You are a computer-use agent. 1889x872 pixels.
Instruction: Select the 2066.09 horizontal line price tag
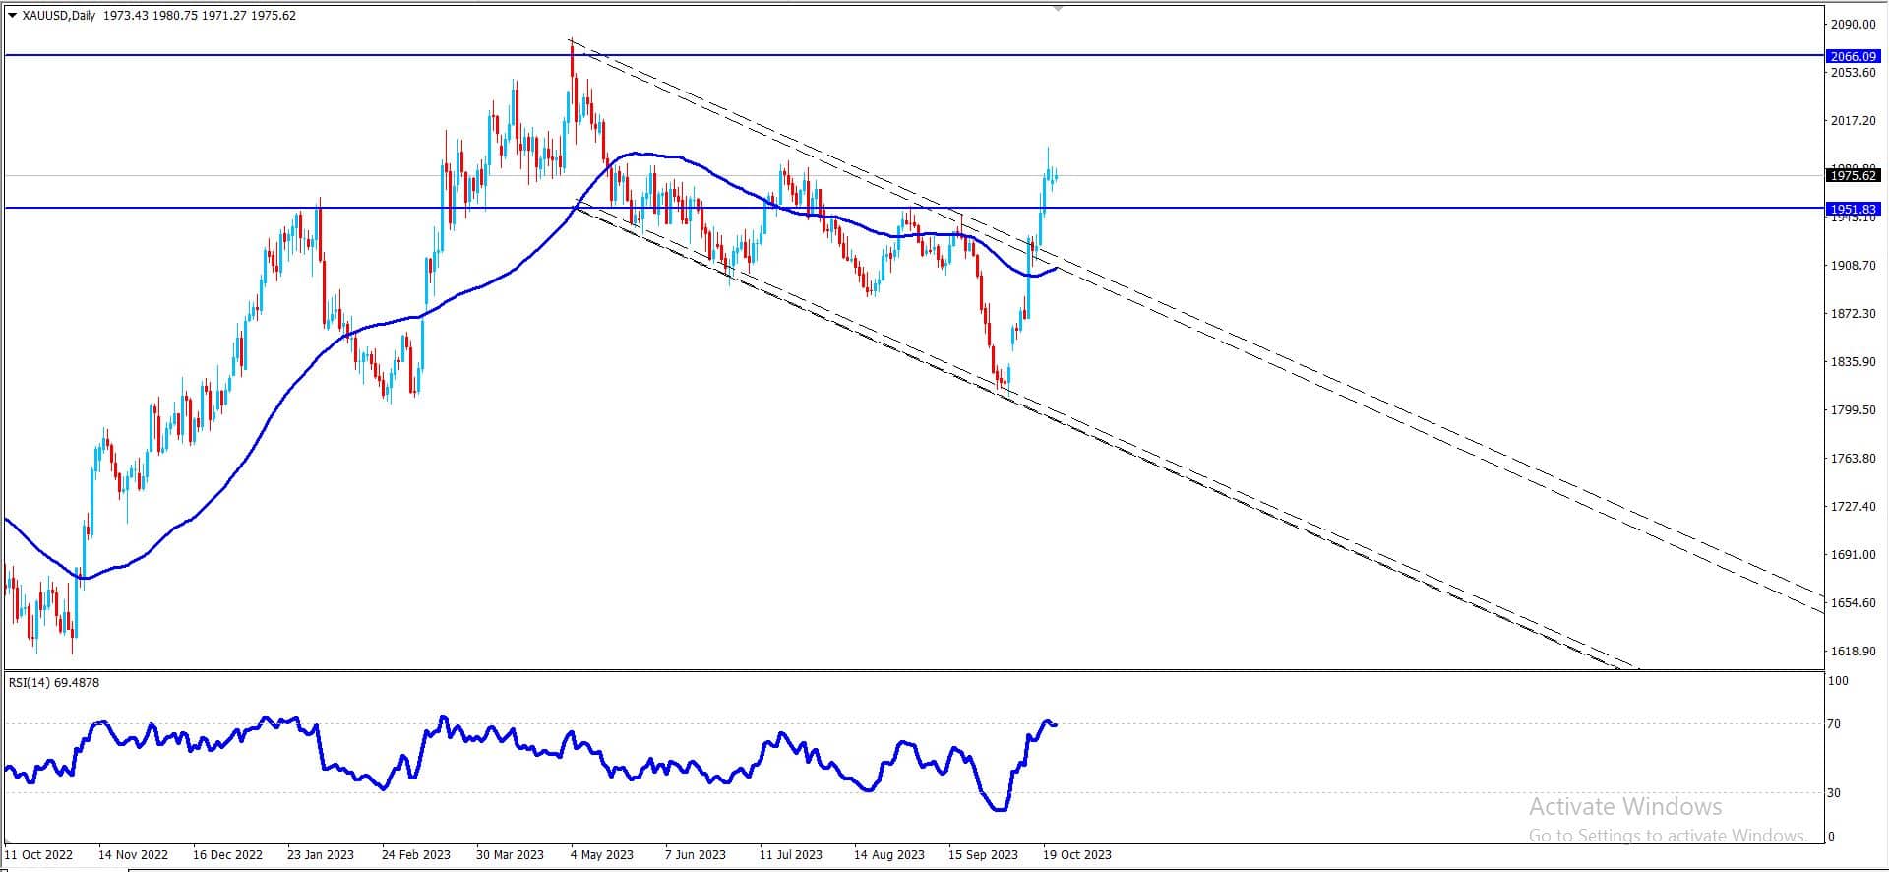coord(1853,56)
